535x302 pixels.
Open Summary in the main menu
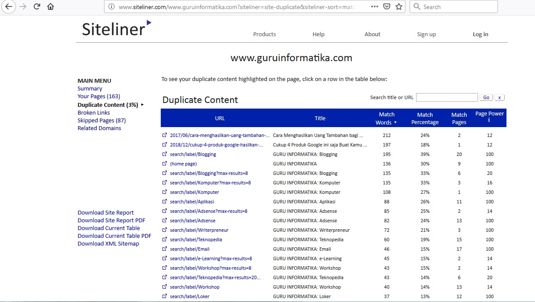(90, 89)
